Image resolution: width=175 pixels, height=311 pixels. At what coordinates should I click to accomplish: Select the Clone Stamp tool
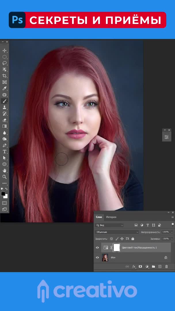coord(5,107)
